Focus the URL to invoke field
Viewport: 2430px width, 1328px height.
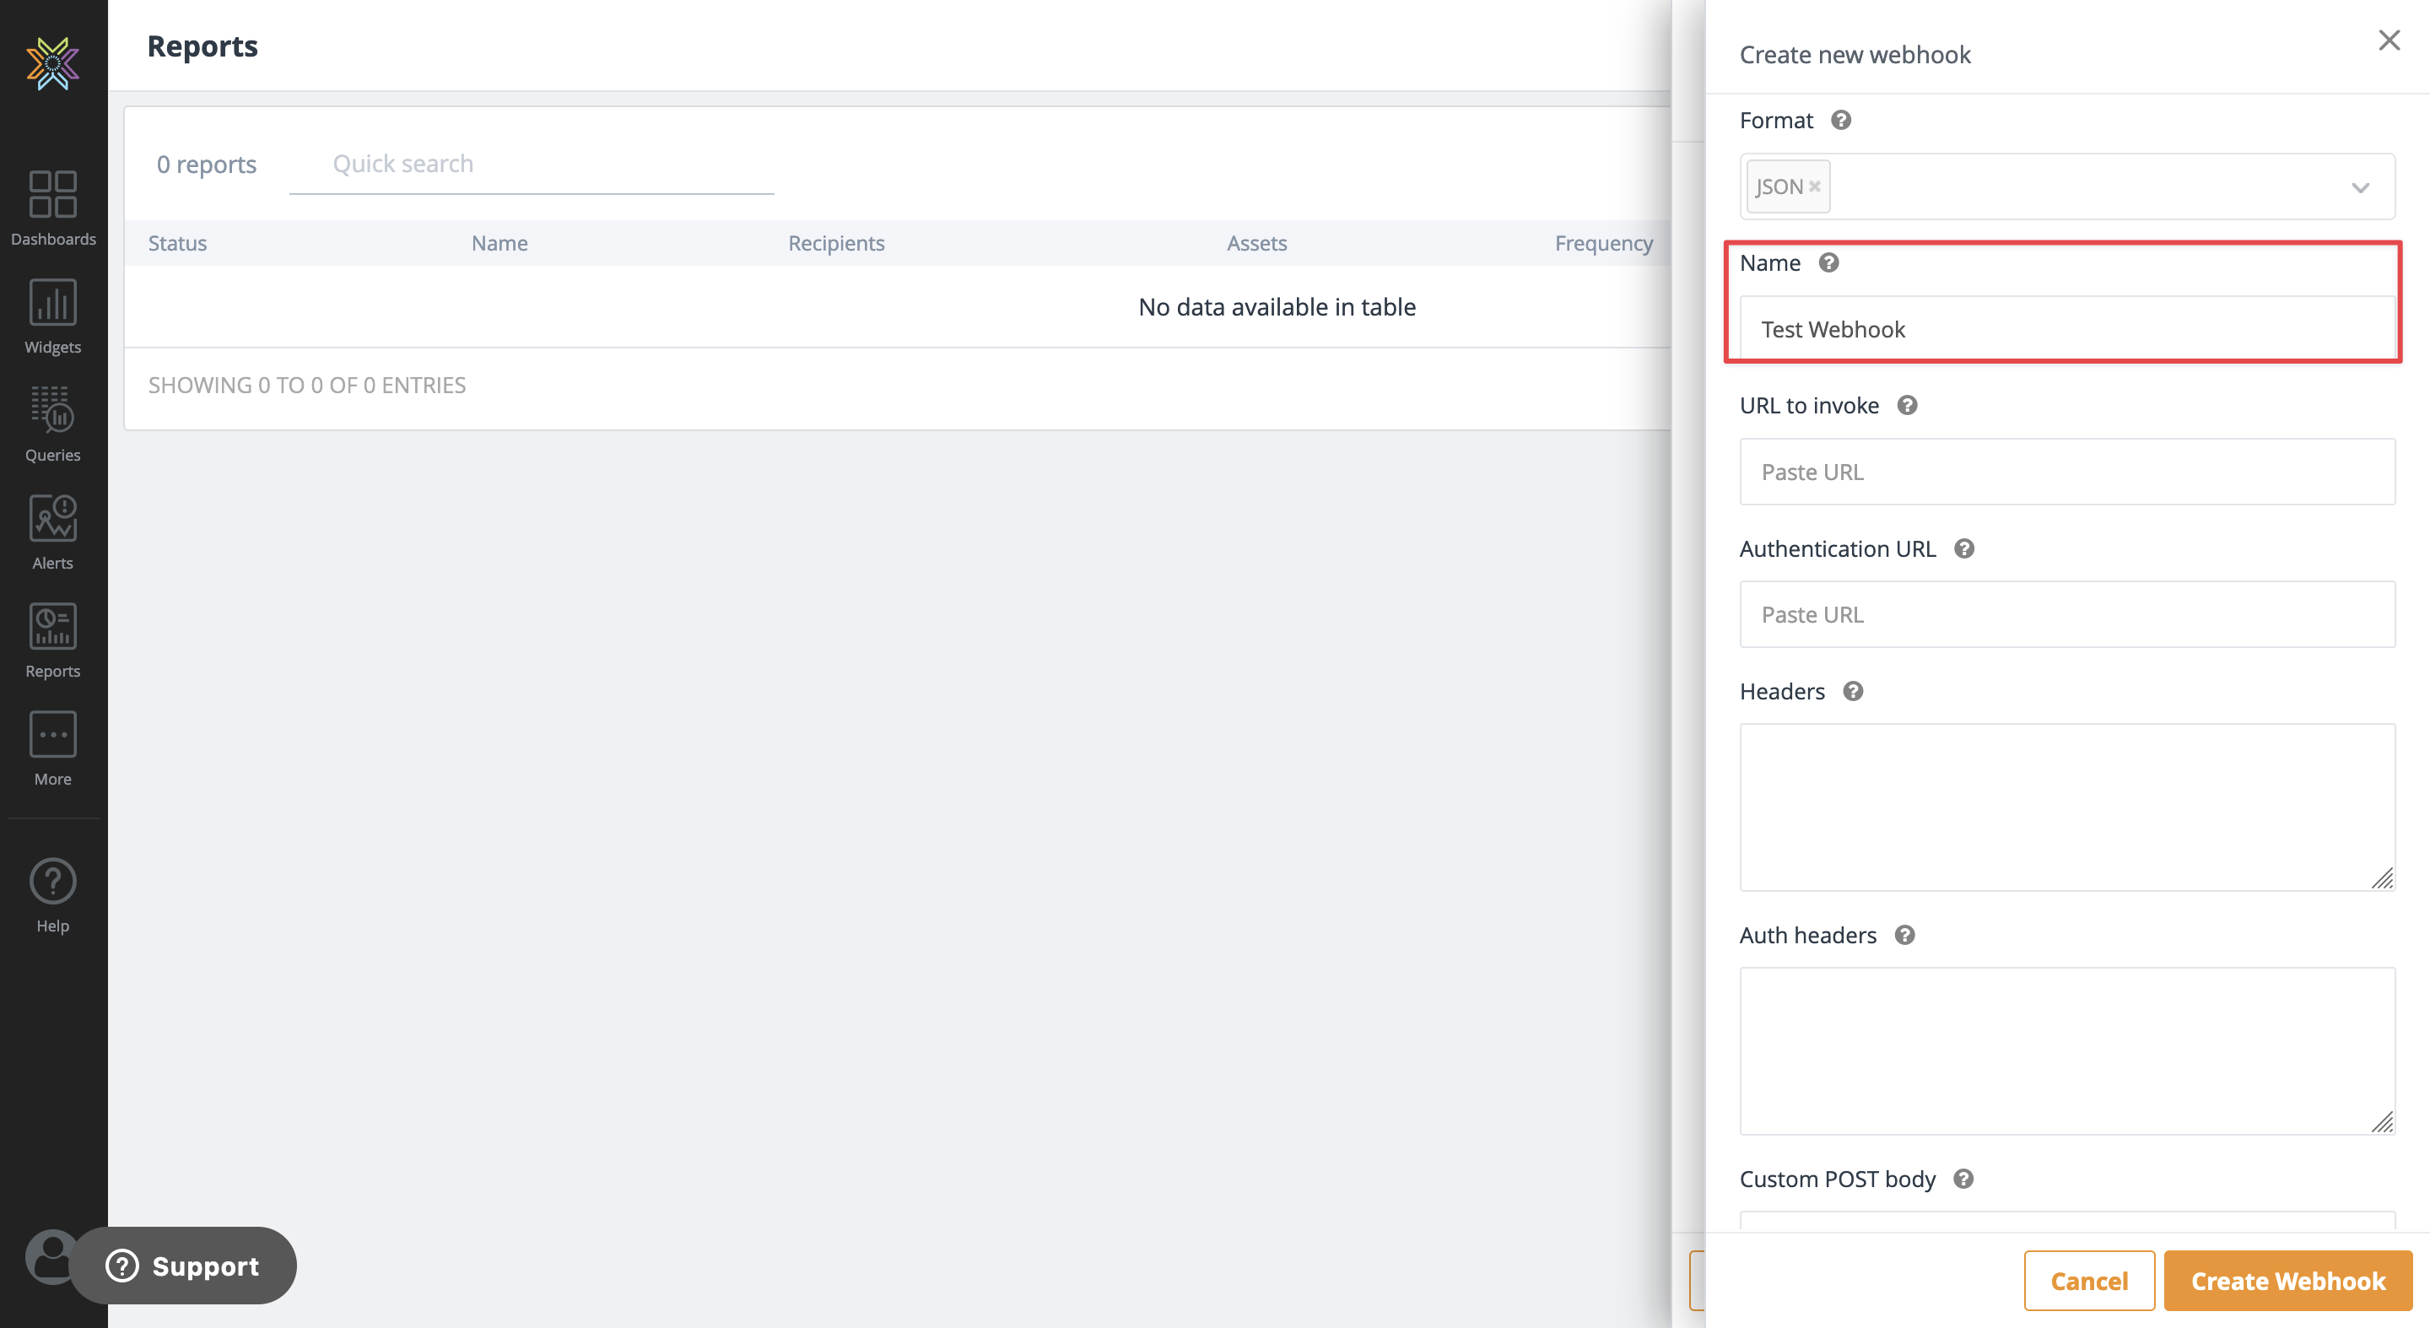coord(2065,472)
